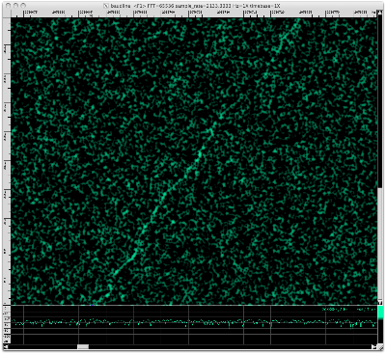Click the time axis ruler on the left
386x354 pixels.
click(7, 161)
